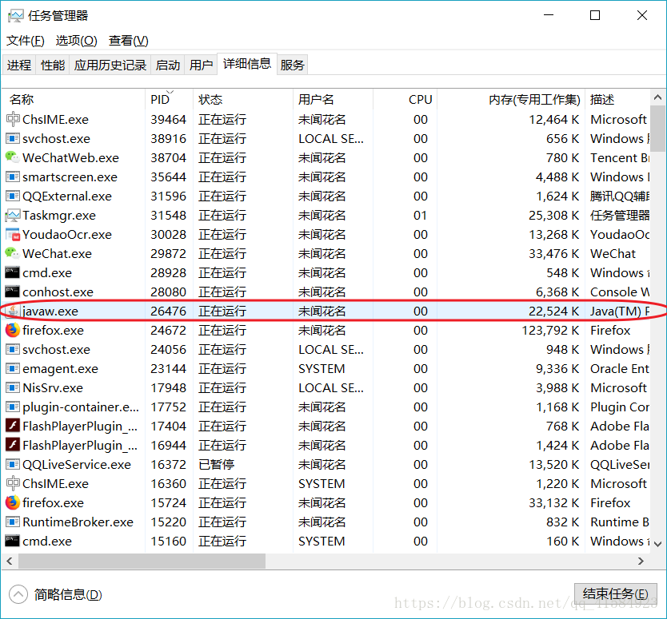Sort by 内存(专用工作集) column header
This screenshot has width=667, height=619.
pyautogui.click(x=511, y=99)
